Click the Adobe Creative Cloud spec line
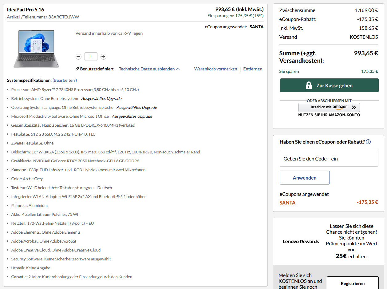 click(56, 250)
